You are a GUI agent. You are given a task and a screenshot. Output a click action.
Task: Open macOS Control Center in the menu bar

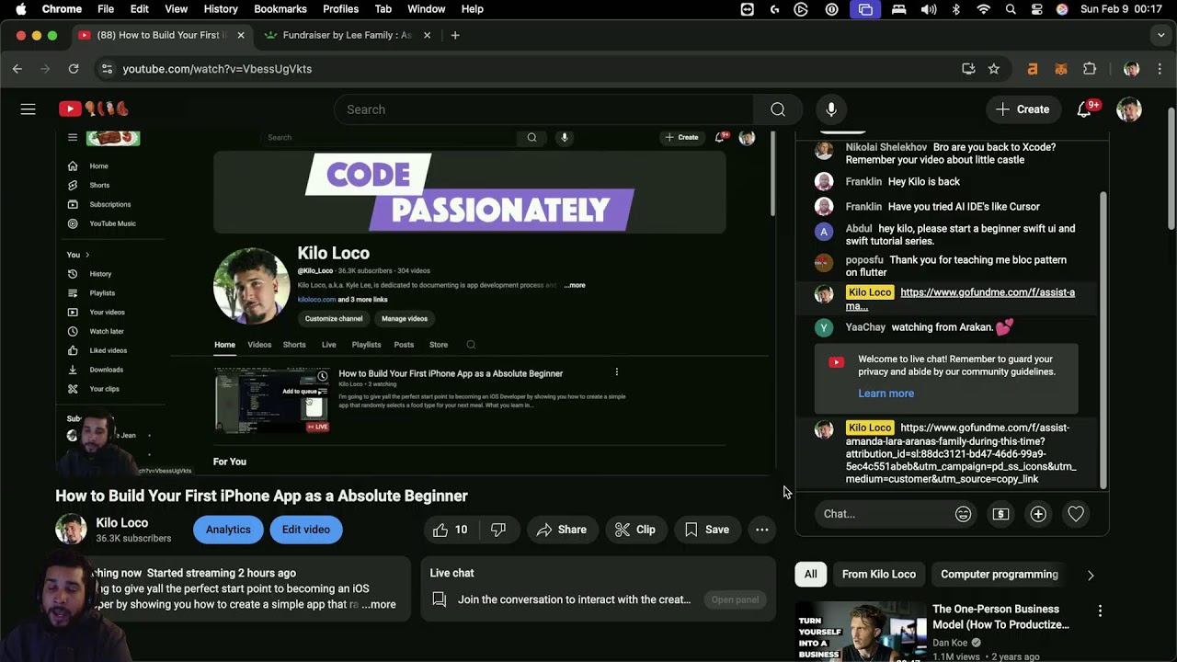(1037, 9)
